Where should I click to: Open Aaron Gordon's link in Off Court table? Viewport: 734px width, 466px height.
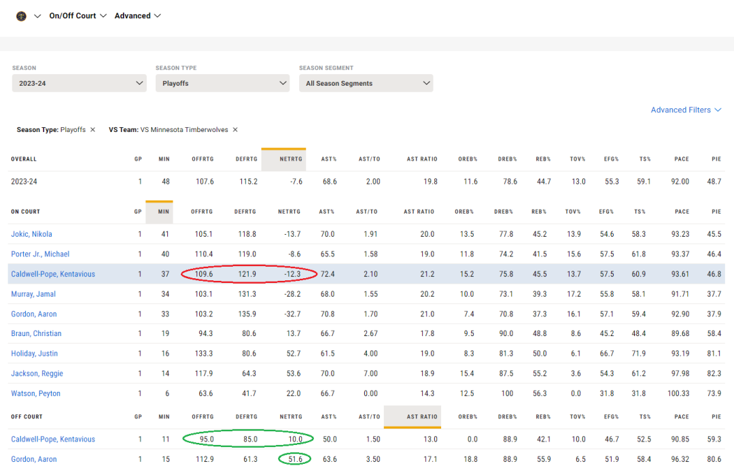coord(34,459)
